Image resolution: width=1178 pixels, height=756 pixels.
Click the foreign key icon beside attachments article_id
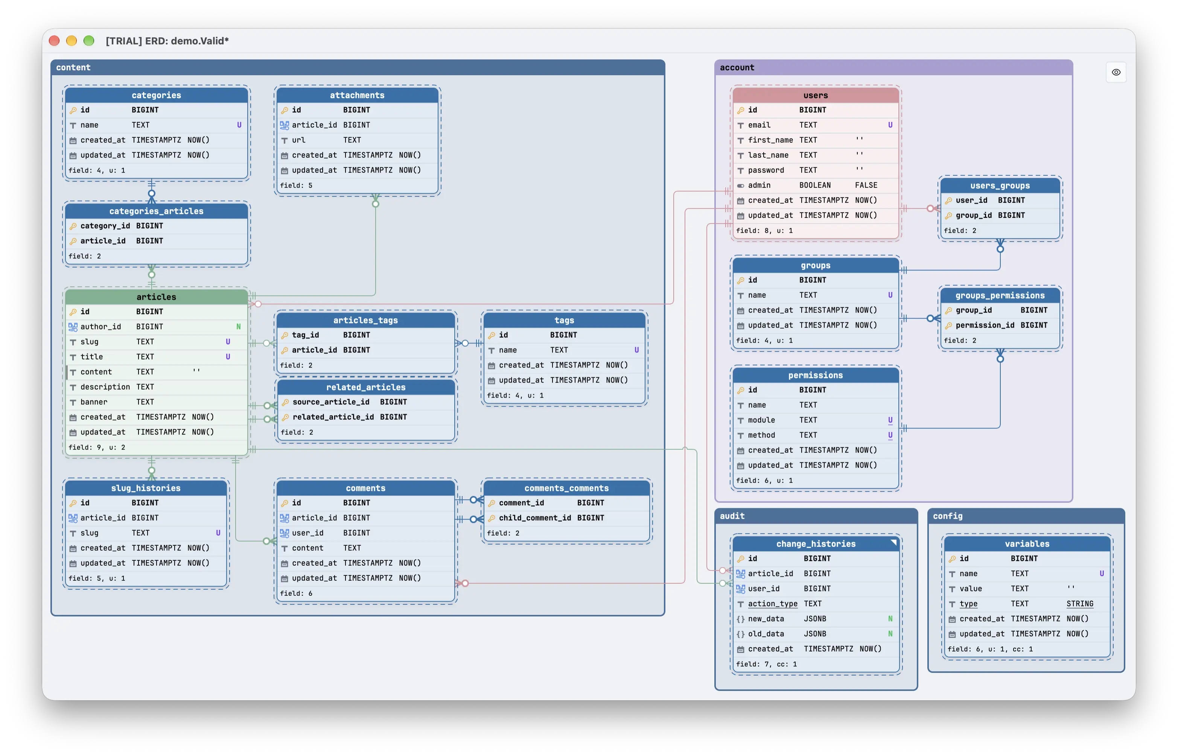(x=285, y=125)
